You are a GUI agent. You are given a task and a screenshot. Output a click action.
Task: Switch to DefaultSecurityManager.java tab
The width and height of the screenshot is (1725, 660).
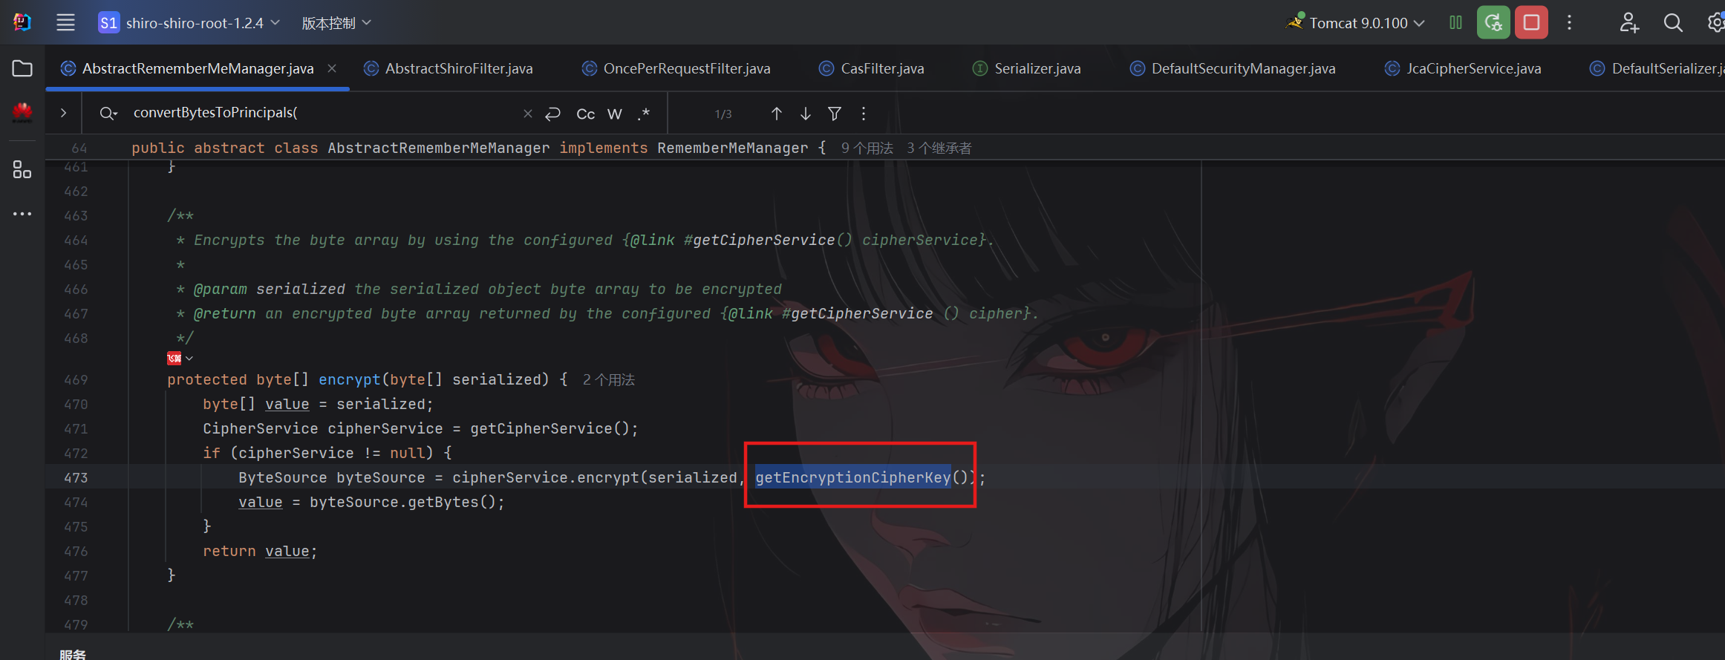coord(1233,68)
